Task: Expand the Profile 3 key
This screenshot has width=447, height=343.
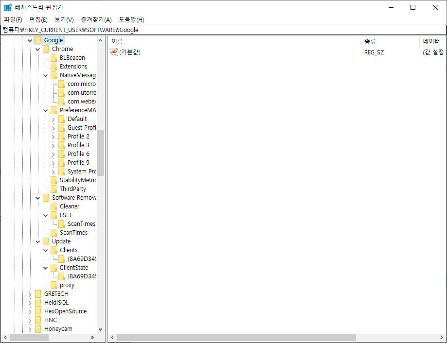Action: click(x=54, y=145)
